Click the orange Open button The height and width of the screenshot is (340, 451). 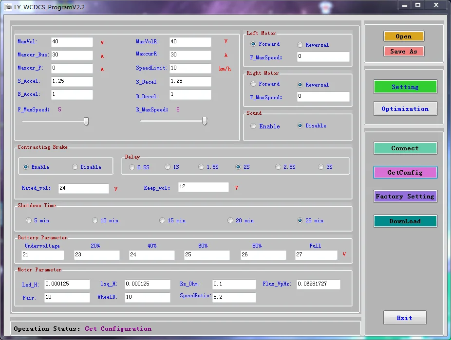click(x=403, y=36)
